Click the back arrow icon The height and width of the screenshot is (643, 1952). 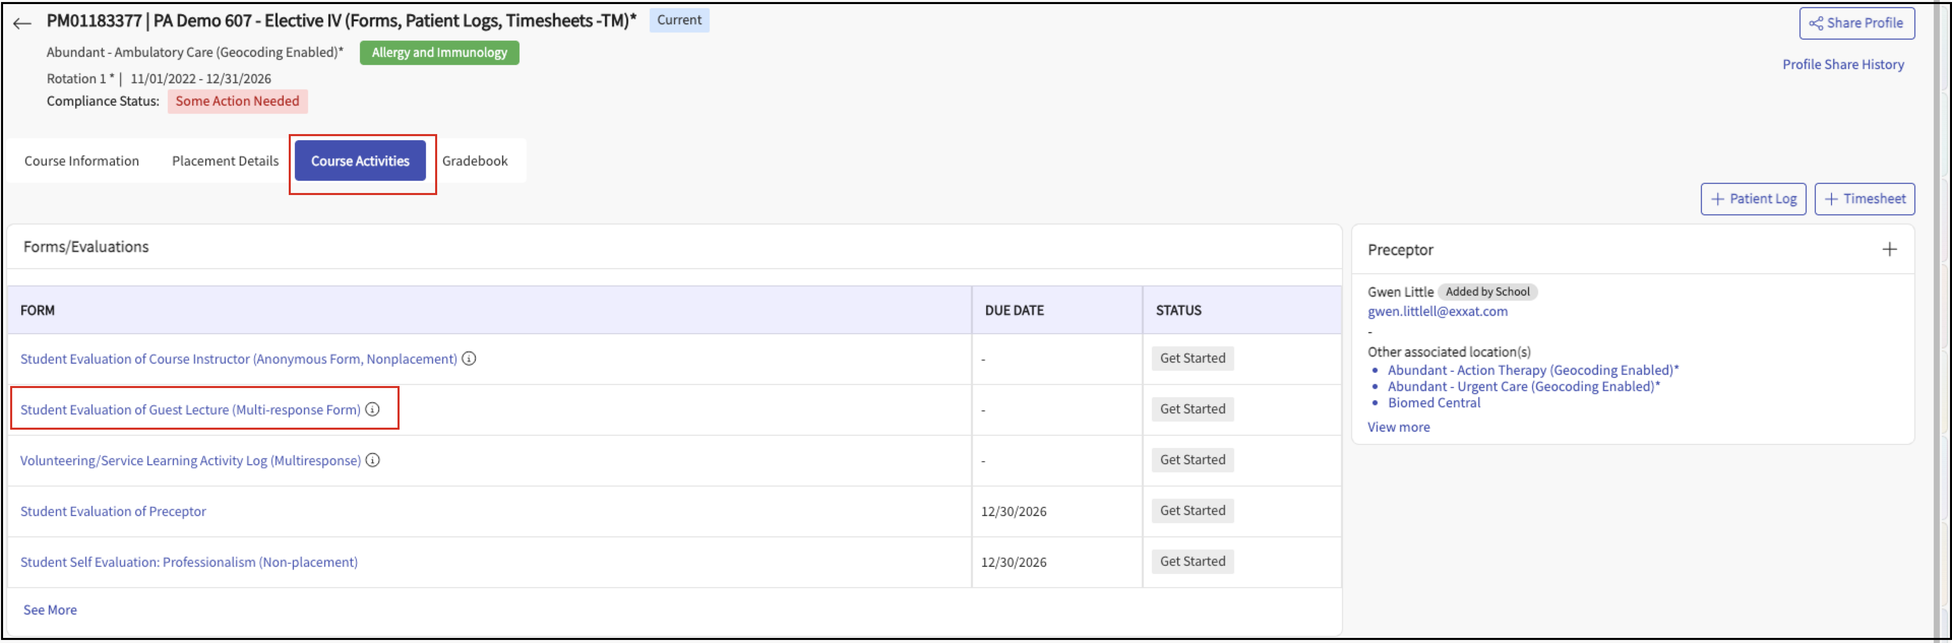pyautogui.click(x=22, y=23)
